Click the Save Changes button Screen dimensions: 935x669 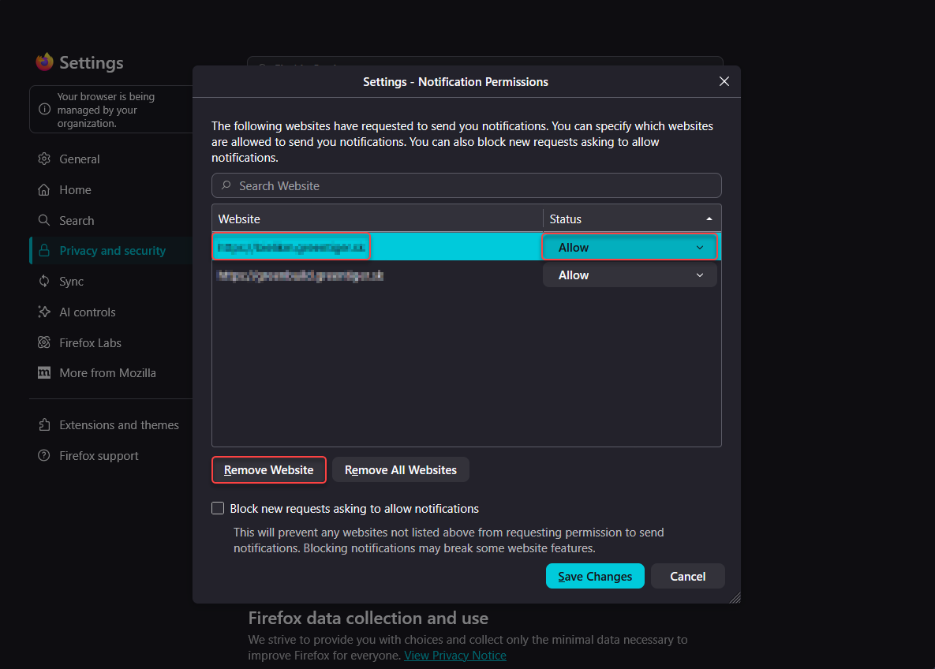[x=595, y=576]
